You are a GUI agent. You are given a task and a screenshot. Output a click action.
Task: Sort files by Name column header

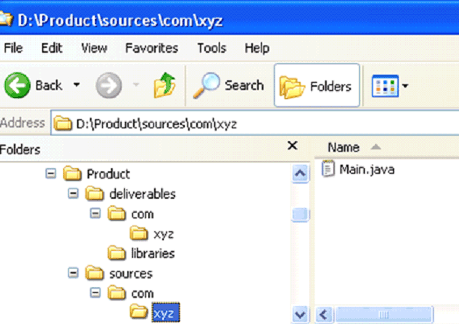tap(344, 147)
